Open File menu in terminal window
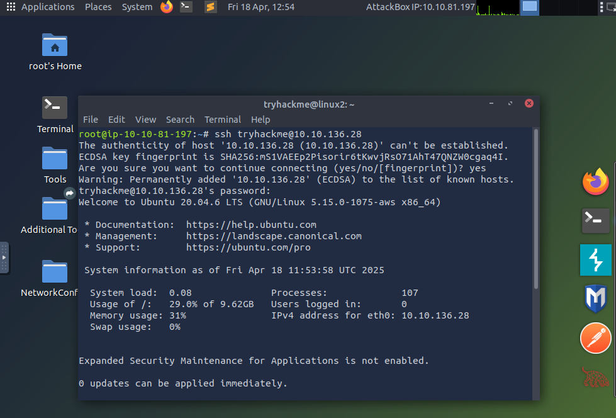This screenshot has height=418, width=616. 91,120
